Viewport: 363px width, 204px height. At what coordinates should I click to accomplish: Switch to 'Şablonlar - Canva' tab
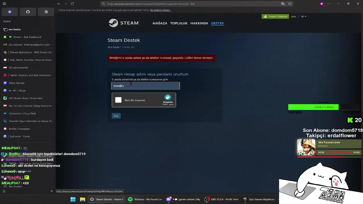point(28,137)
